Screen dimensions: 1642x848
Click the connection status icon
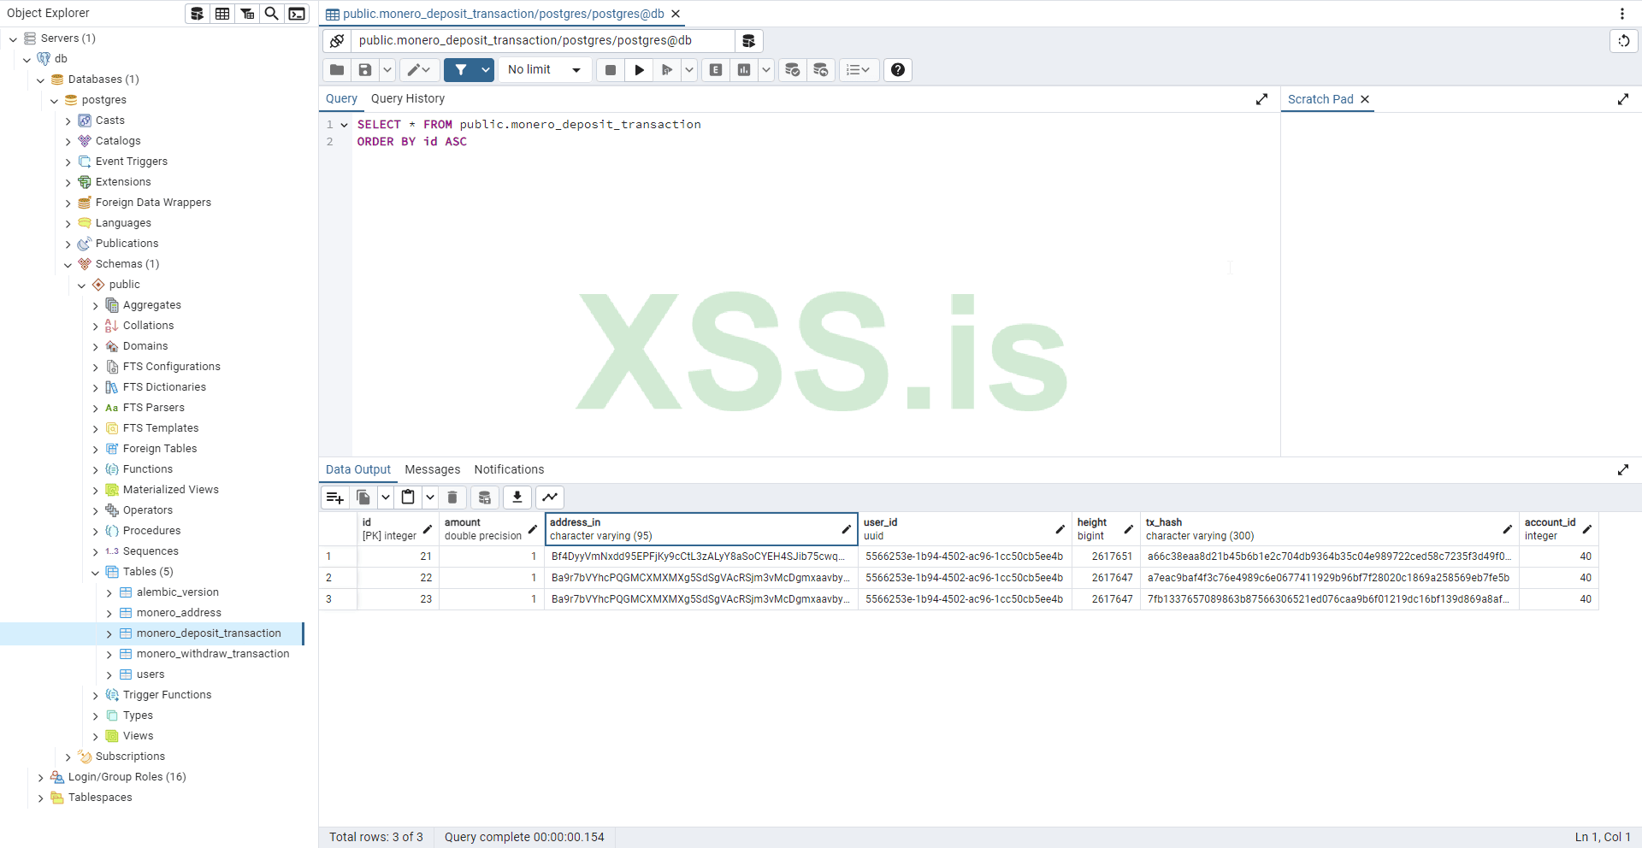pyautogui.click(x=337, y=41)
